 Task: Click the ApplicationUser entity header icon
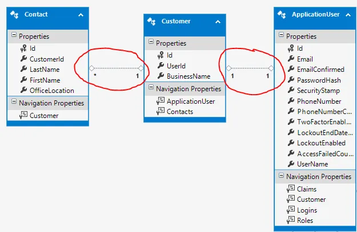click(282, 14)
